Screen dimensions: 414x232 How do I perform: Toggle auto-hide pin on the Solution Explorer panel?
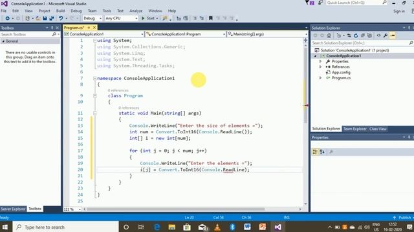pyautogui.click(x=409, y=28)
